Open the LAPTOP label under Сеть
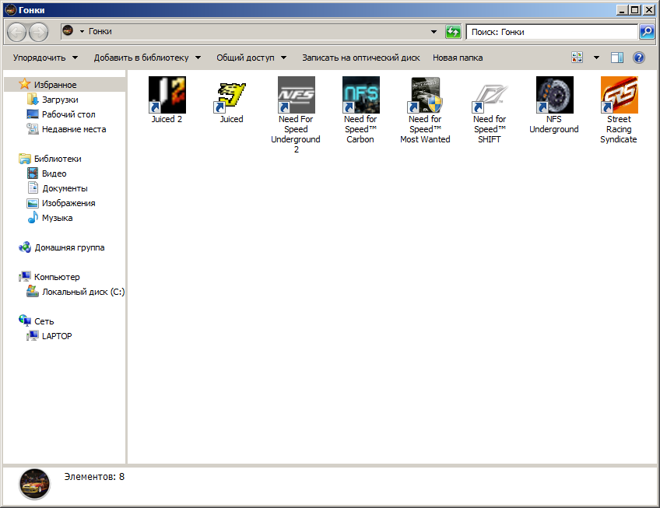Viewport: 660px width, 508px height. coord(57,336)
